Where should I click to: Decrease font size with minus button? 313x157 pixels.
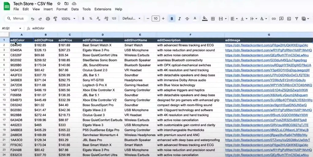pyautogui.click(x=148, y=19)
